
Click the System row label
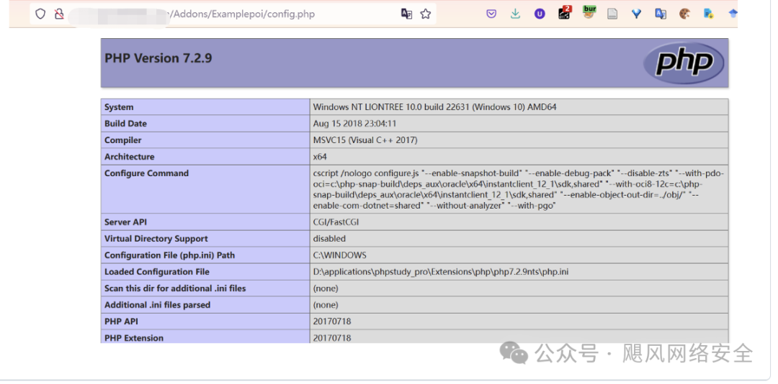119,107
